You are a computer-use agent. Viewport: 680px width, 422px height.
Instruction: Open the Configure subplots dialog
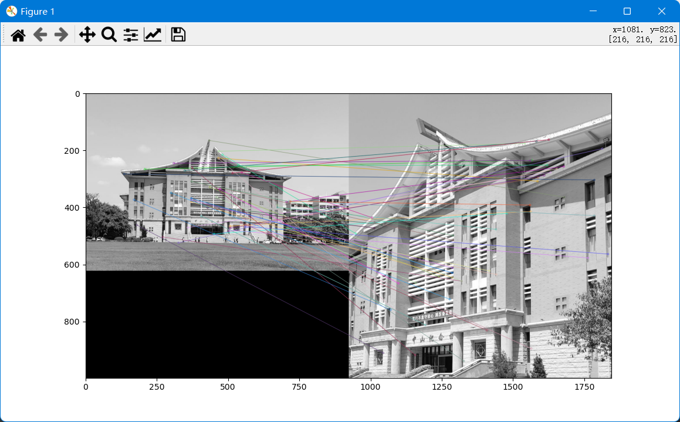130,35
